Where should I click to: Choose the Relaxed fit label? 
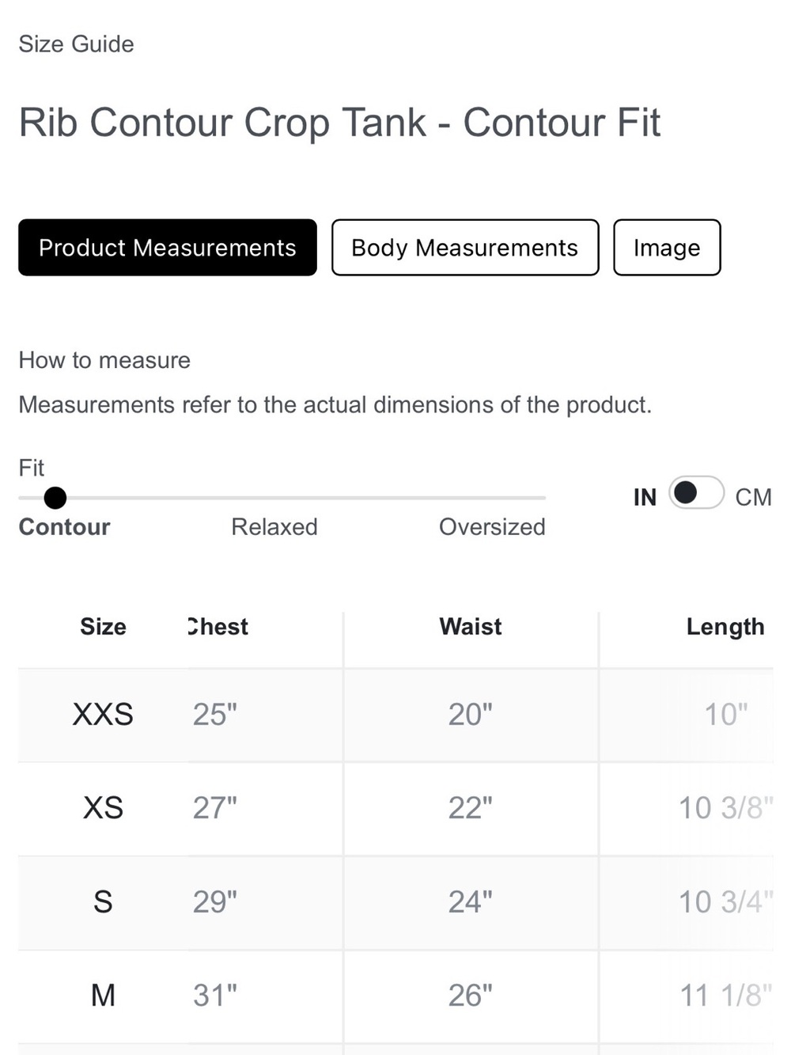[x=274, y=527]
